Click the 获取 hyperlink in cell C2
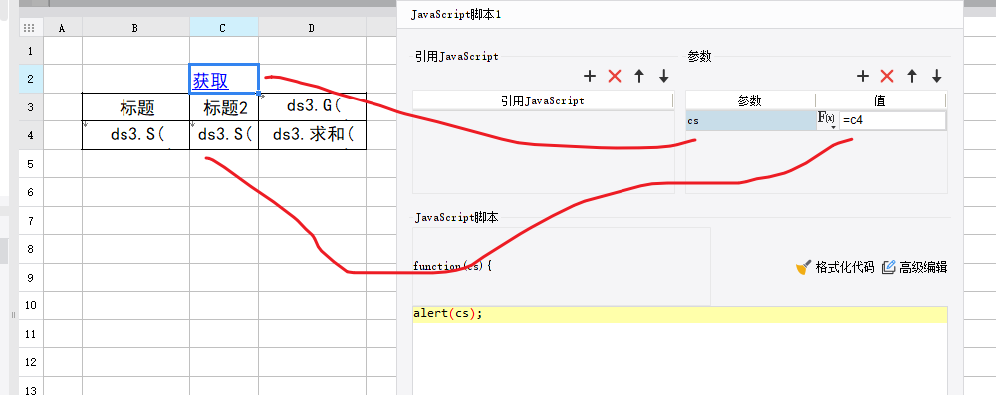This screenshot has height=395, width=996. pos(211,81)
